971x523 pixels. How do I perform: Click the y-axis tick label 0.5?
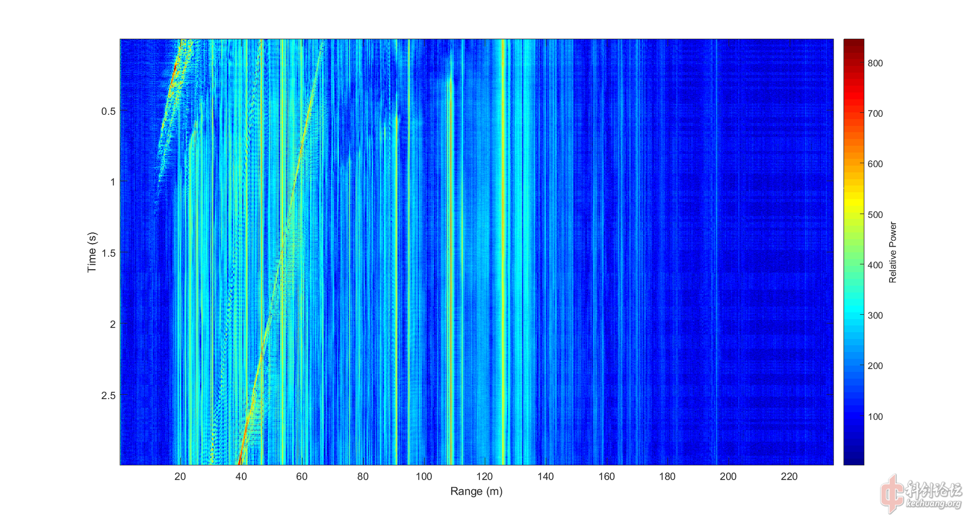click(108, 111)
